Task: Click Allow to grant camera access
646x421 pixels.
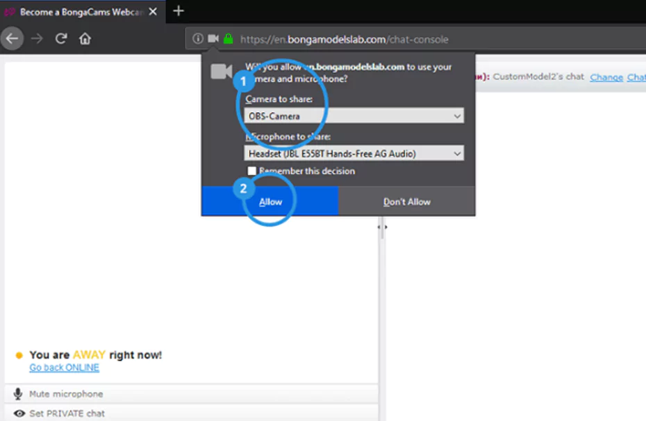Action: (270, 201)
